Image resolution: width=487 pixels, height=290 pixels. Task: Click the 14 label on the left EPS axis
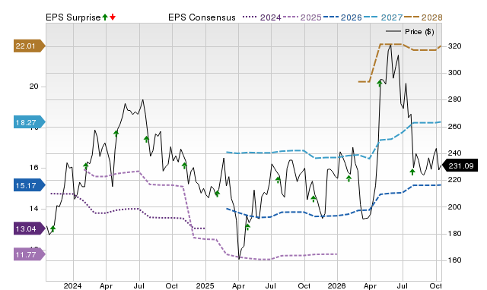pos(33,209)
